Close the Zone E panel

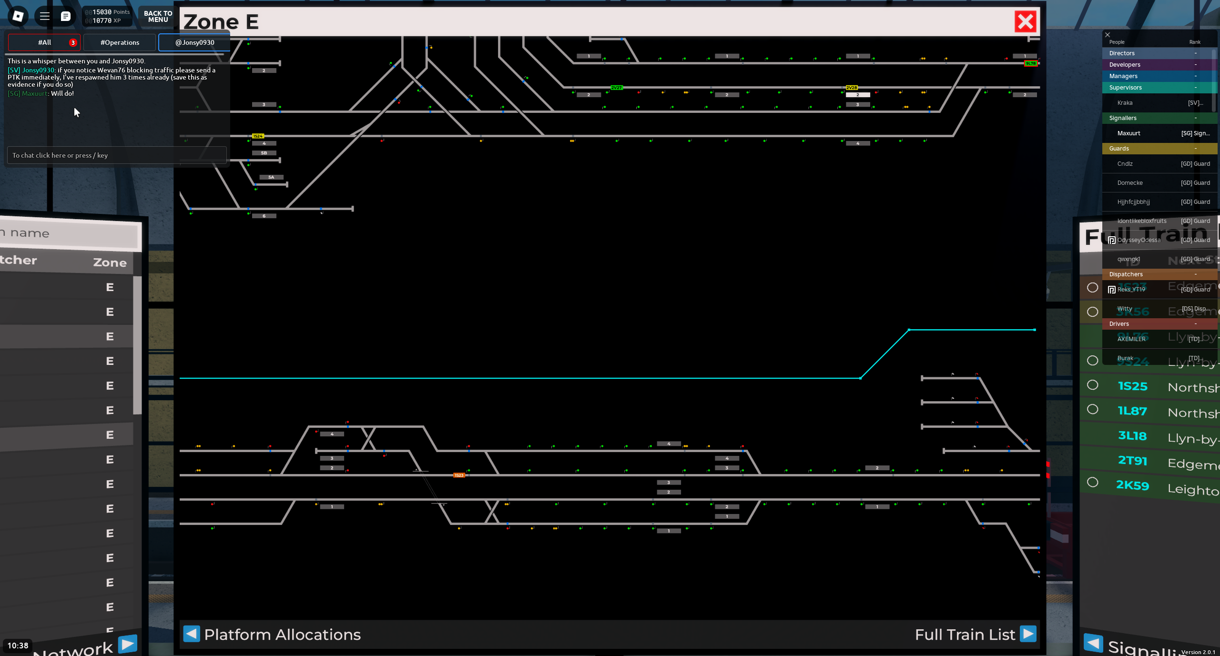[1025, 21]
